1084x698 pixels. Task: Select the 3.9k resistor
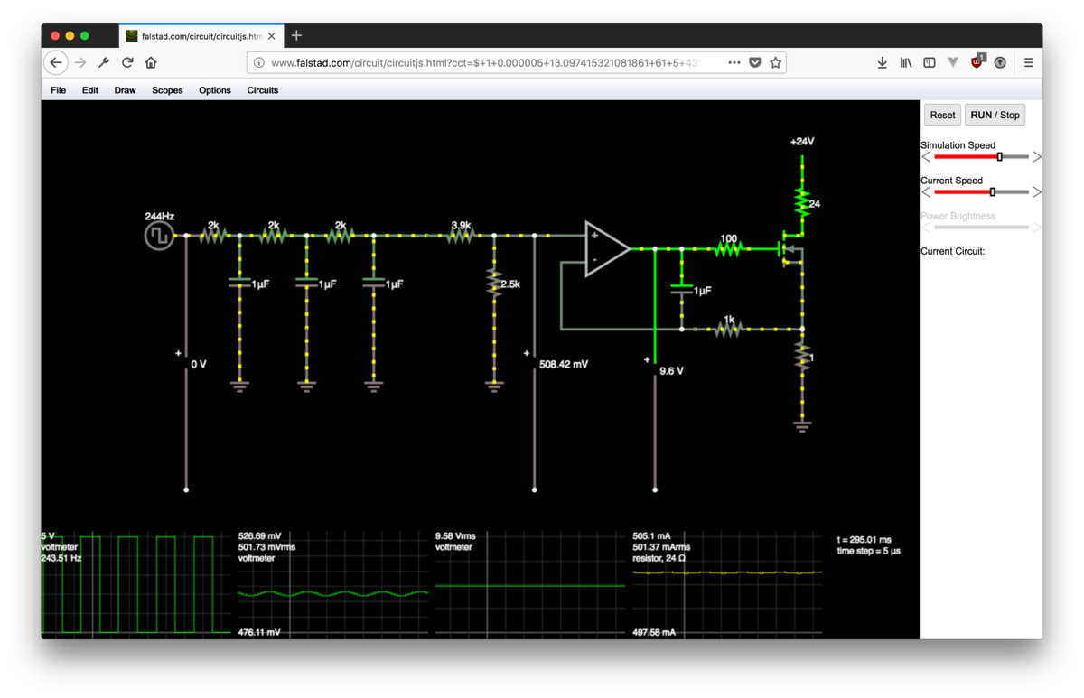click(x=461, y=235)
